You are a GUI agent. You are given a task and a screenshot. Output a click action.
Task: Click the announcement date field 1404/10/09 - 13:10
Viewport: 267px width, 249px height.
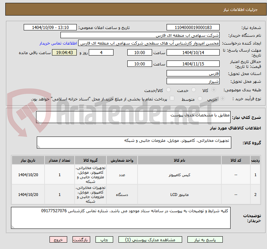(50, 28)
